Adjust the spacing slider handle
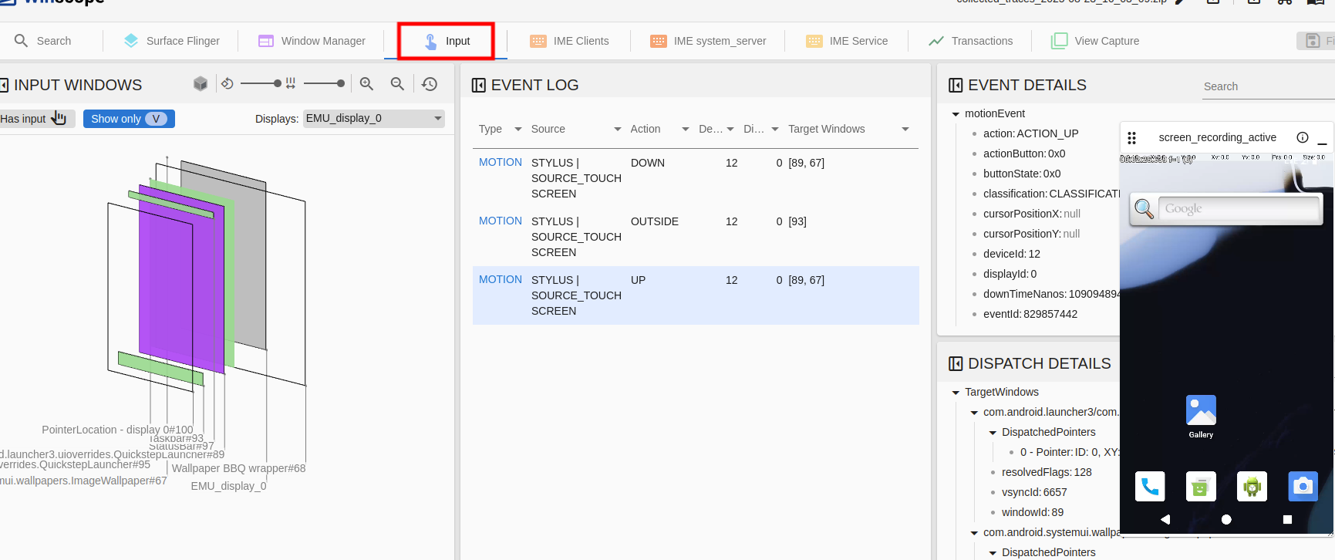The image size is (1335, 560). 341,83
